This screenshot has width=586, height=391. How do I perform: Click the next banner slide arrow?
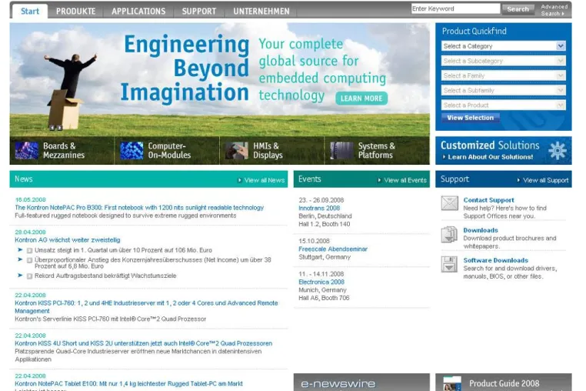tap(59, 128)
